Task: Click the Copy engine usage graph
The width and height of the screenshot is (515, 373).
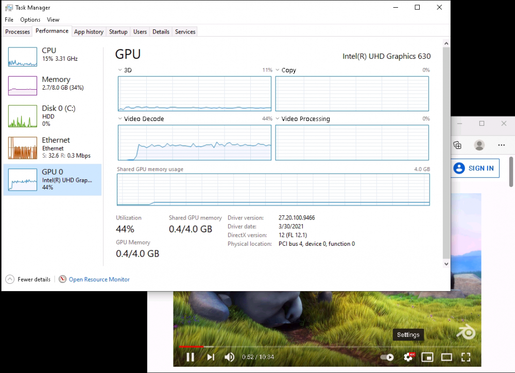Action: pyautogui.click(x=352, y=94)
